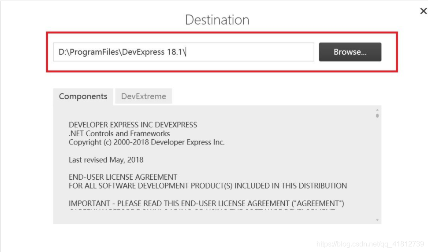Viewport: 428px width, 252px height.
Task: Click the 'Destination' heading text
Action: [x=217, y=20]
